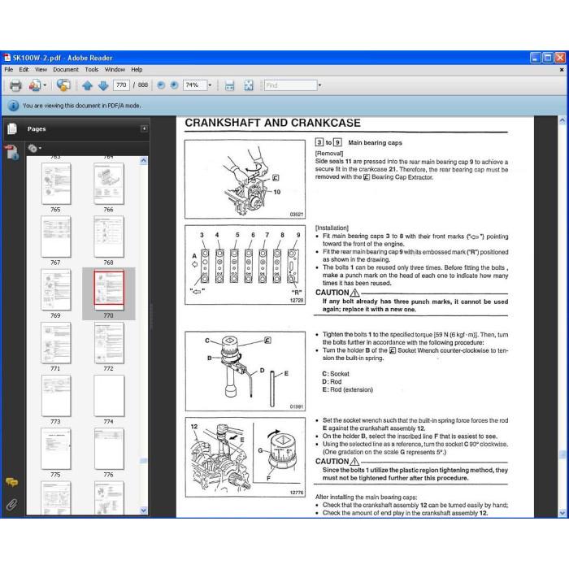
Task: Click inside the Find search box
Action: click(x=291, y=85)
